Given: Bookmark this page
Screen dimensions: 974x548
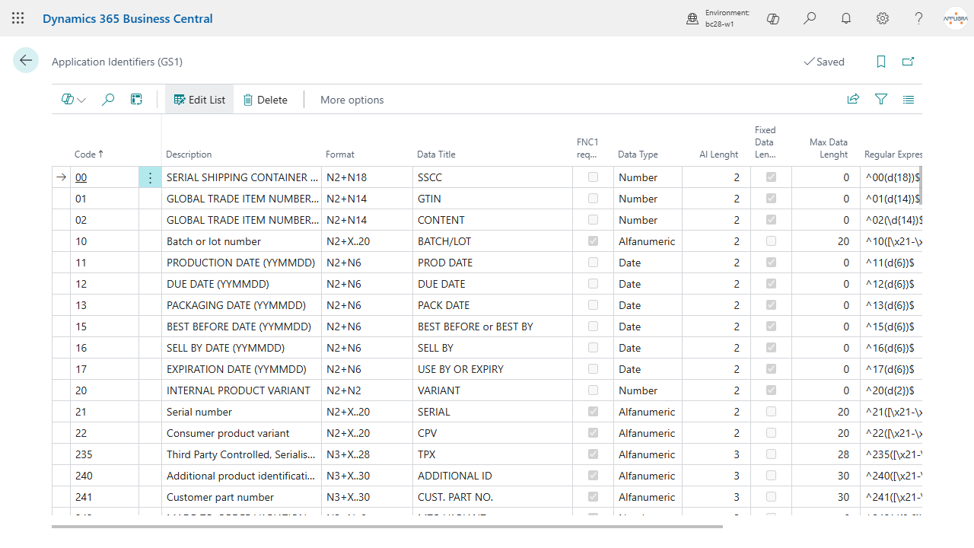Looking at the screenshot, I should [881, 62].
